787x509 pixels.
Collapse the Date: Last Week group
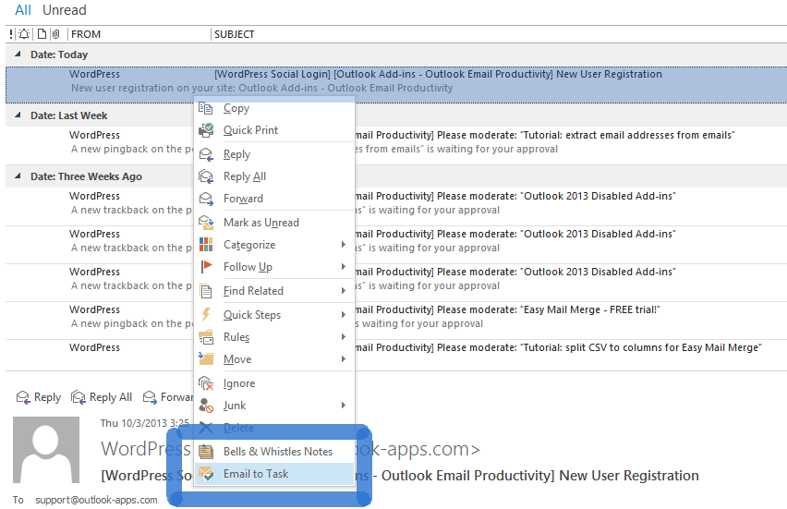tap(18, 115)
